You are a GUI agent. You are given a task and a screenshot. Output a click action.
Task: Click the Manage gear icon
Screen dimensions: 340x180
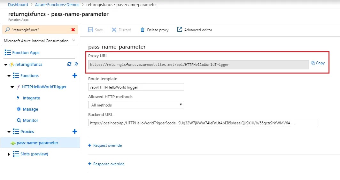[19, 109]
